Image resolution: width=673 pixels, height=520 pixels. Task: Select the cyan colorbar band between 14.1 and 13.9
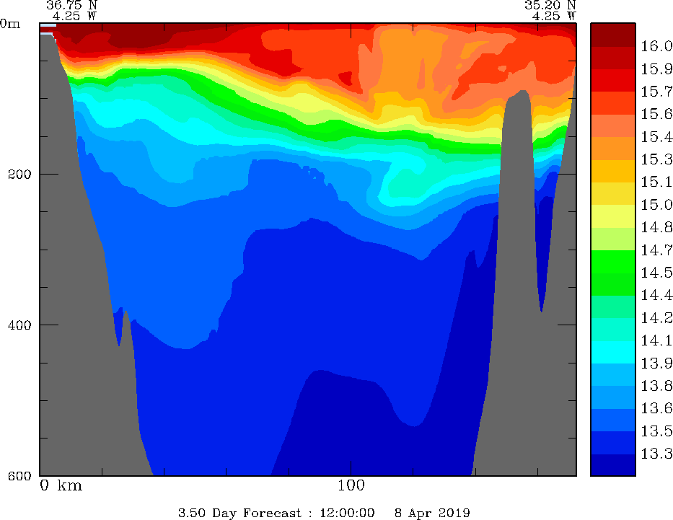pos(613,352)
